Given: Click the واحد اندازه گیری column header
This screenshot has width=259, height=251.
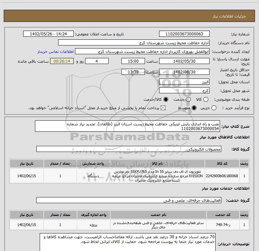Looking at the screenshot, I should tap(94, 215).
